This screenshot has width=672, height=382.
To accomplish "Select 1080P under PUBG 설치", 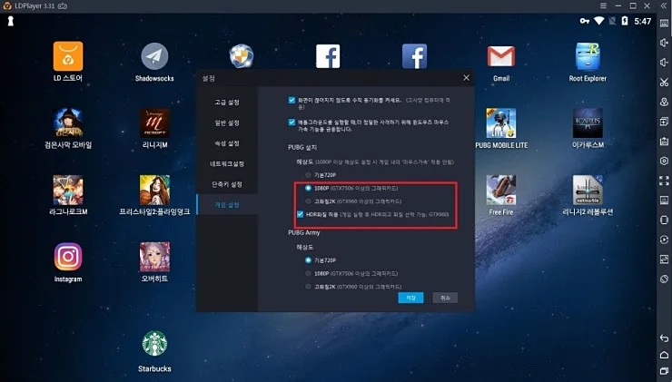I will [308, 188].
